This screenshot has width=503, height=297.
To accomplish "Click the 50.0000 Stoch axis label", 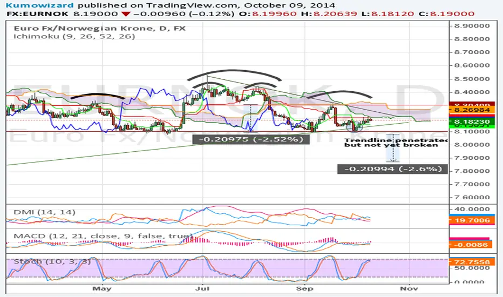I will coord(472,268).
